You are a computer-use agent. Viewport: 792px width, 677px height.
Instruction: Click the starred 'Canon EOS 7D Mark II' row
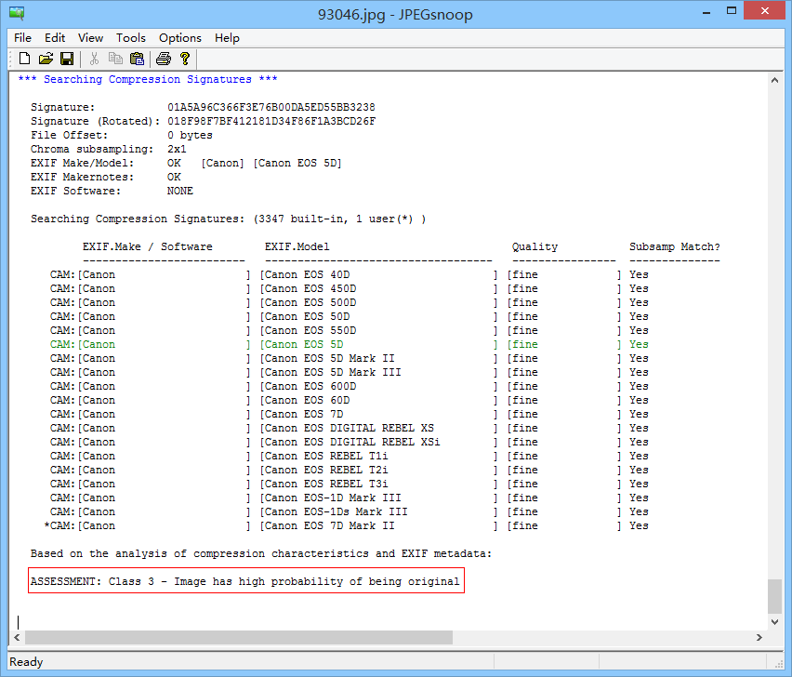346,525
